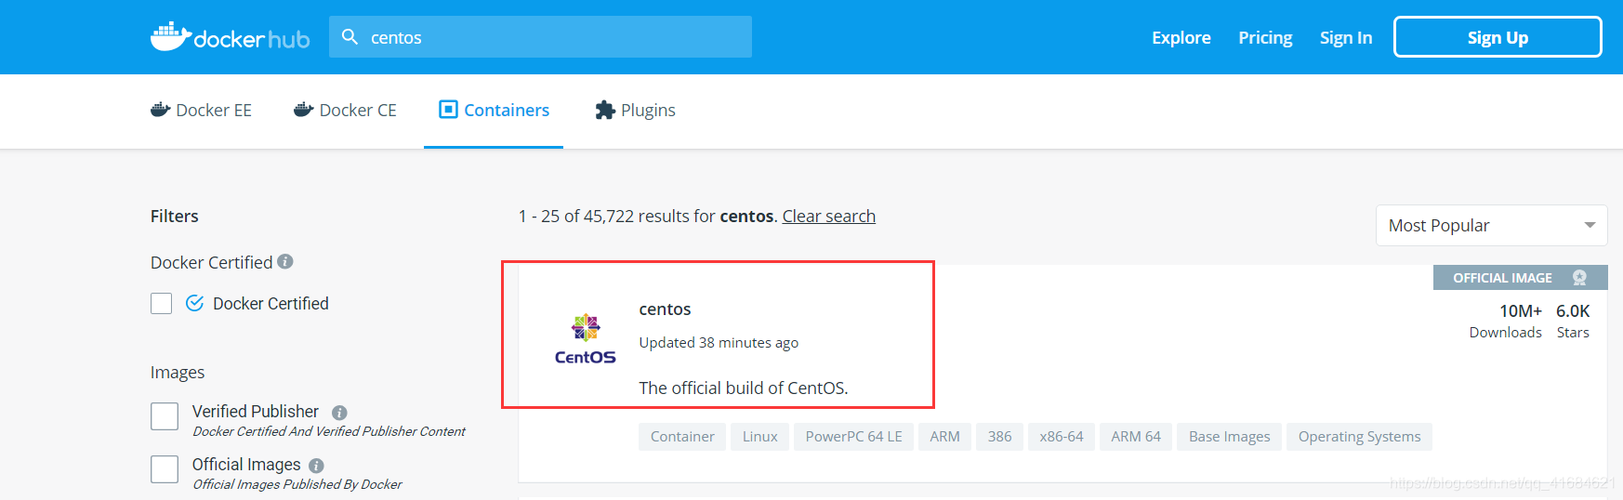
Task: Click the Sign Up button
Action: pyautogui.click(x=1498, y=37)
